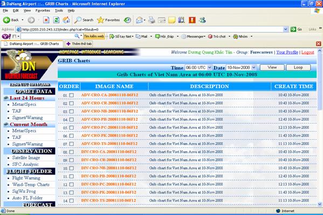This screenshot has width=323, height=215.
Task: Click the Home icon in toolbar
Action: pyautogui.click(x=66, y=20)
